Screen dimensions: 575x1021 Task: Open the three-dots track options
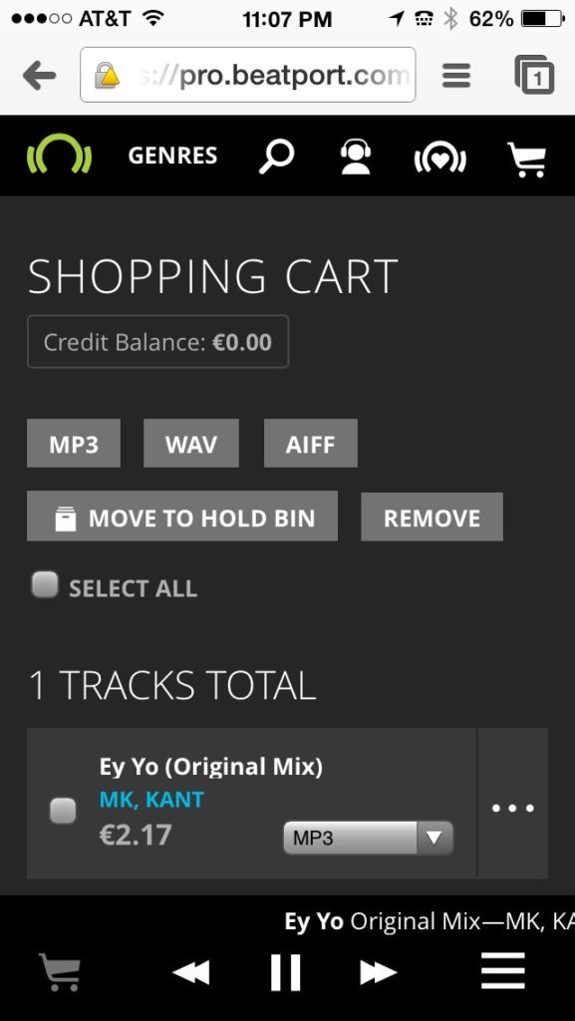pyautogui.click(x=512, y=808)
